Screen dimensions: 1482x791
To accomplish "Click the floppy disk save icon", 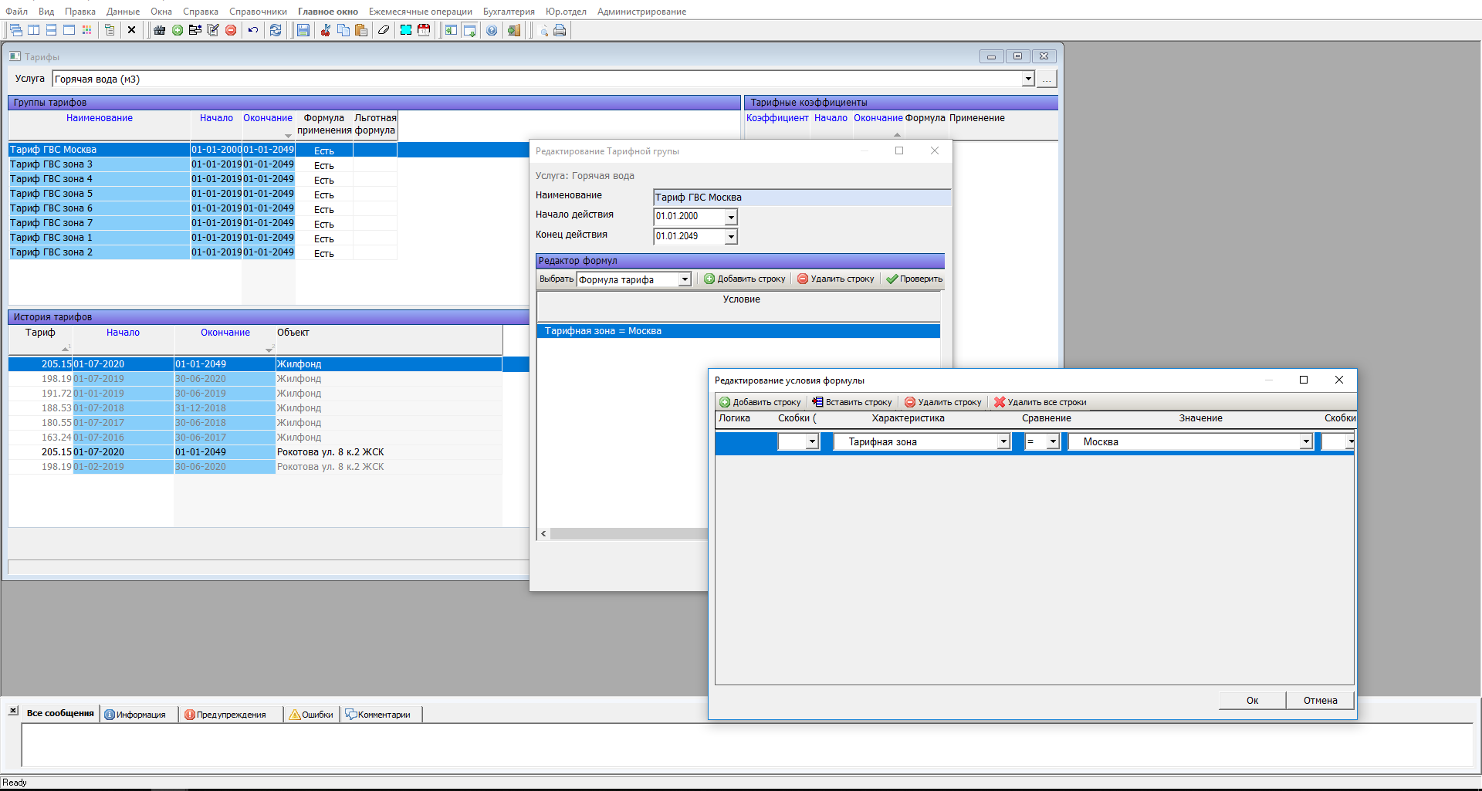I will pos(303,30).
